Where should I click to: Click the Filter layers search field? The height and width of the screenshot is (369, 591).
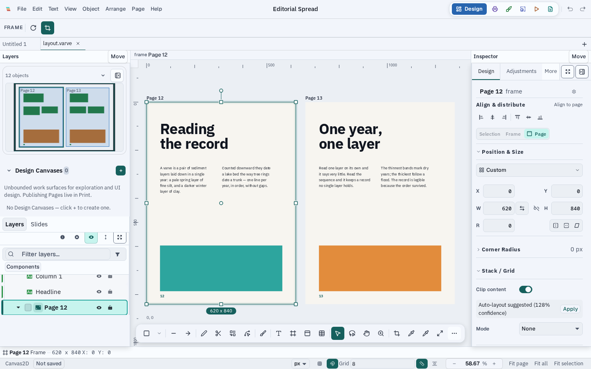(x=57, y=254)
